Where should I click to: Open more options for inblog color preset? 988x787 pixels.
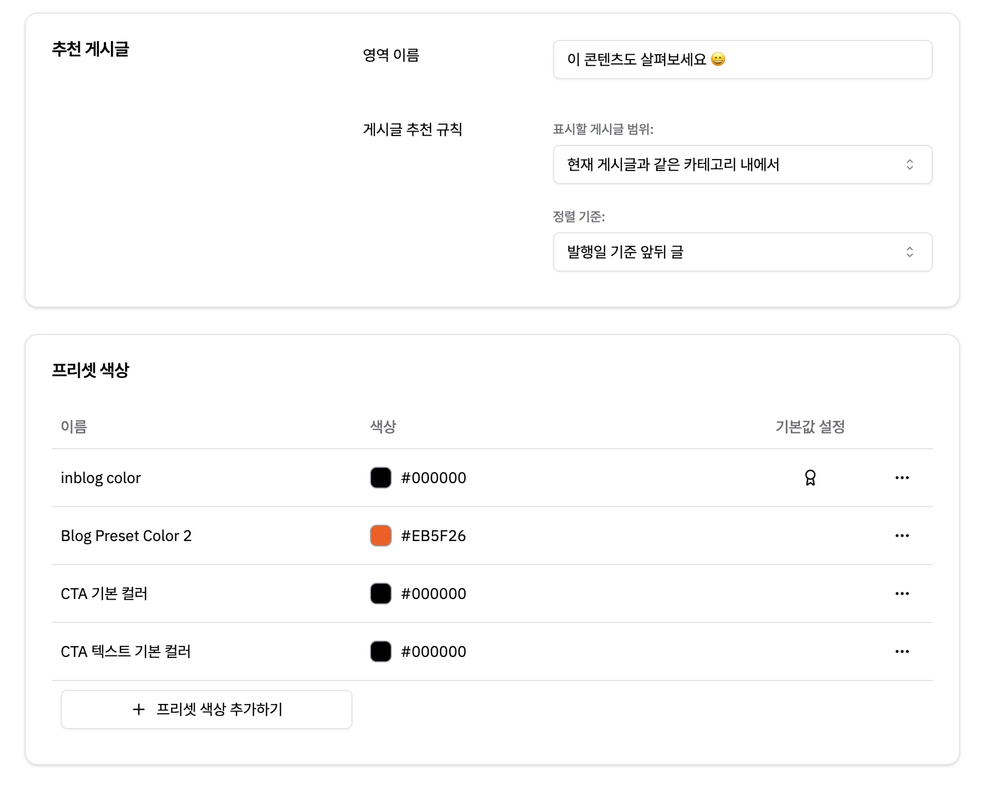(902, 478)
